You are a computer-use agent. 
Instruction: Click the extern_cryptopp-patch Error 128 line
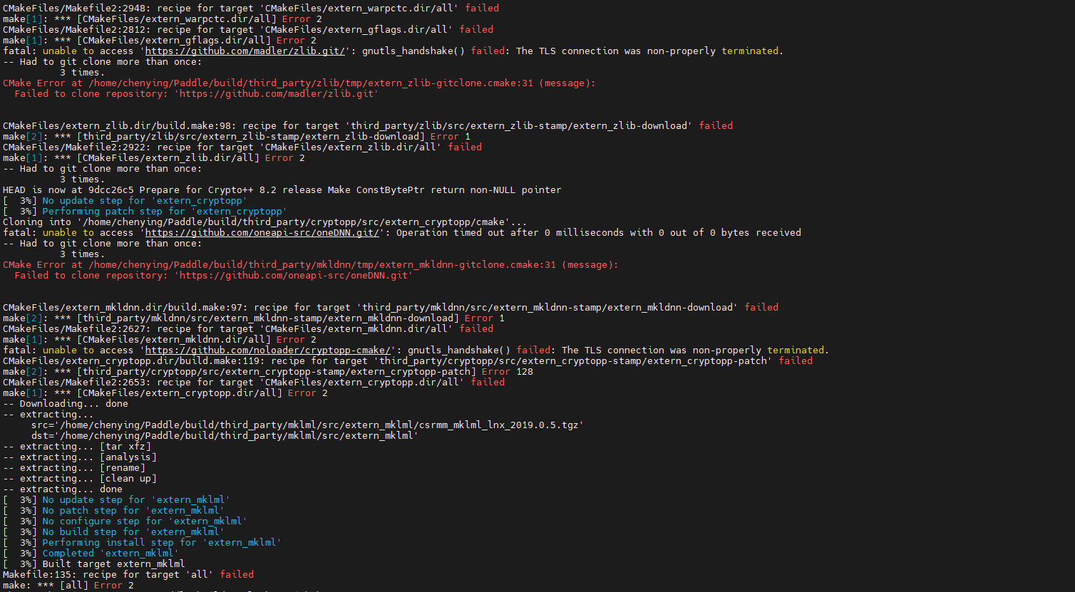(x=268, y=372)
